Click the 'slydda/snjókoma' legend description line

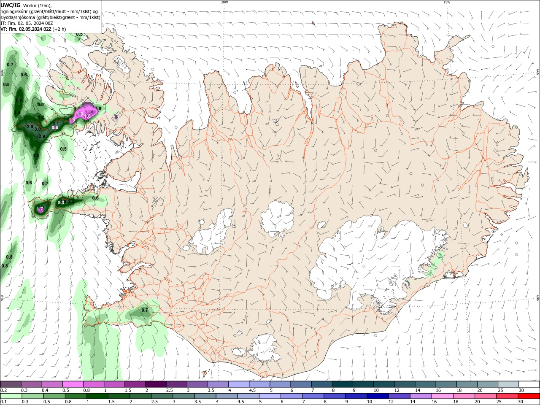(50, 17)
